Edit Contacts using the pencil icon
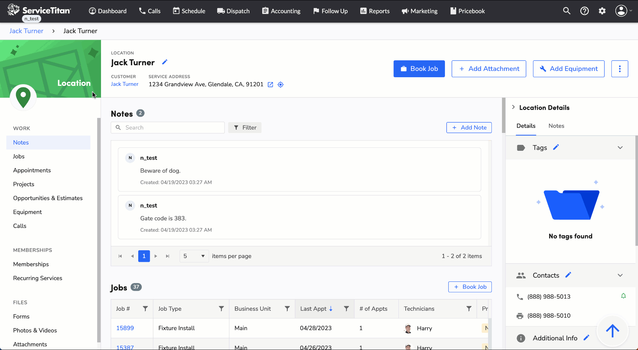The image size is (638, 350). coord(569,275)
